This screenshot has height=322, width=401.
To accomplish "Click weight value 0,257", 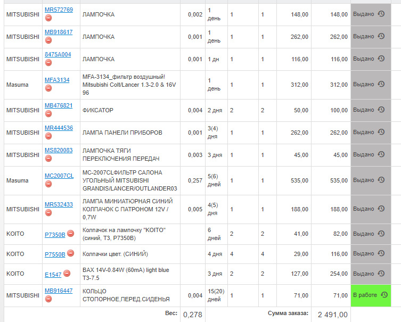I will pyautogui.click(x=195, y=180).
